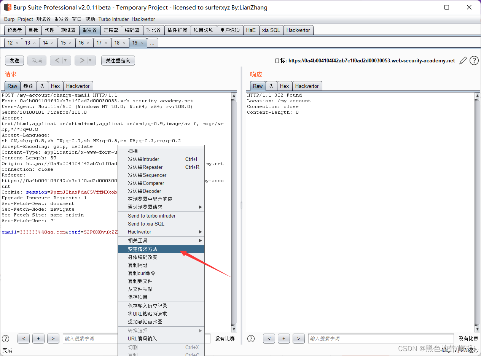Click the request pane scroll up arrow
Image resolution: width=481 pixels, height=356 pixels.
pyautogui.click(x=234, y=96)
